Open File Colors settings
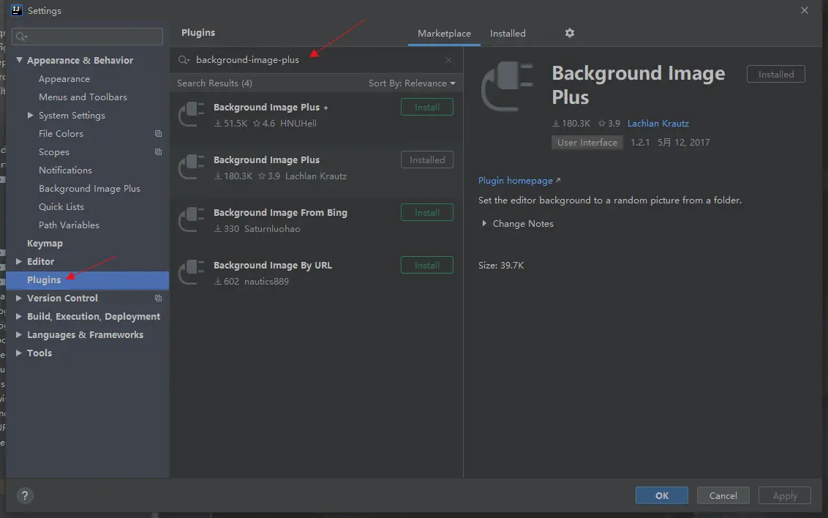This screenshot has height=518, width=828. (61, 134)
